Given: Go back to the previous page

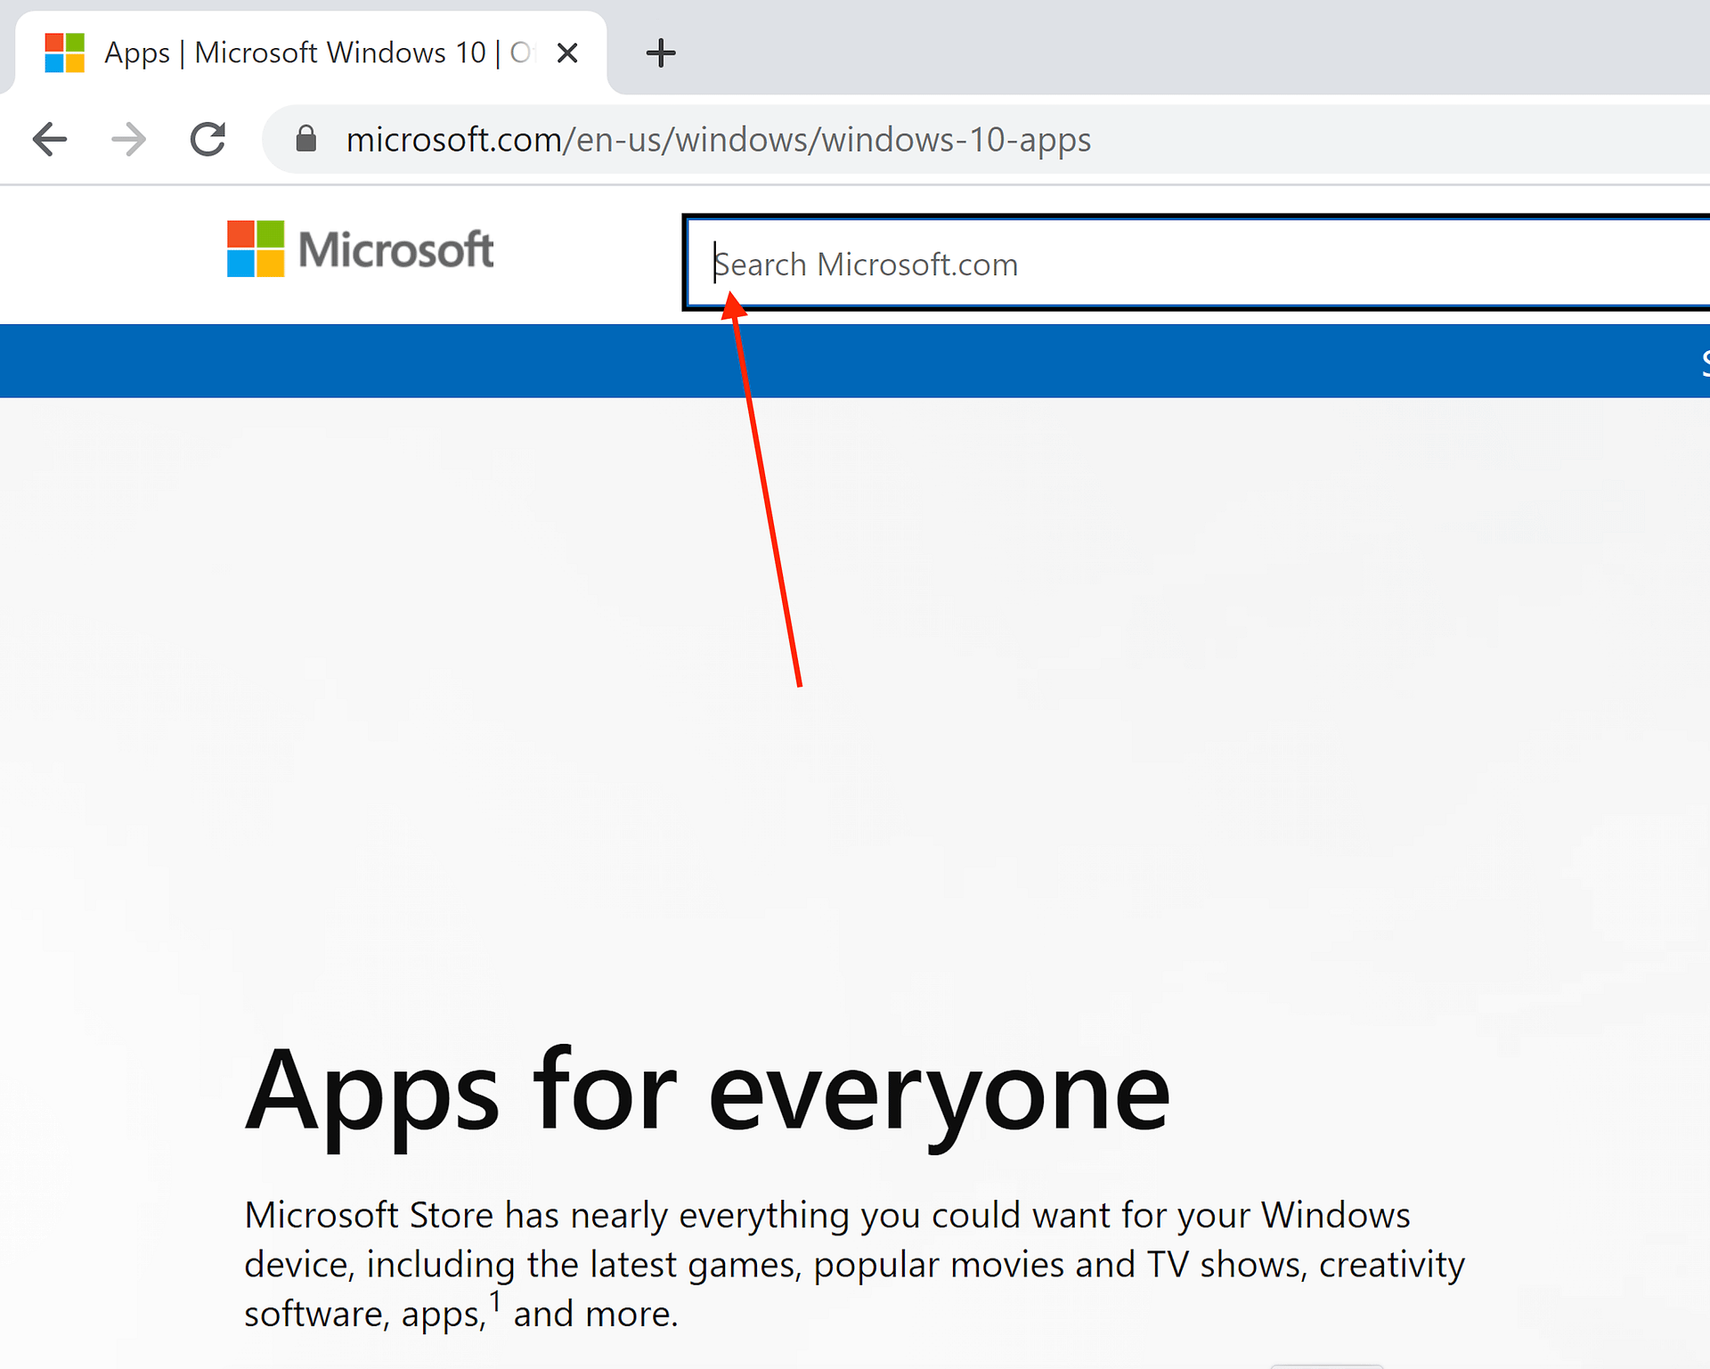Looking at the screenshot, I should pos(50,139).
